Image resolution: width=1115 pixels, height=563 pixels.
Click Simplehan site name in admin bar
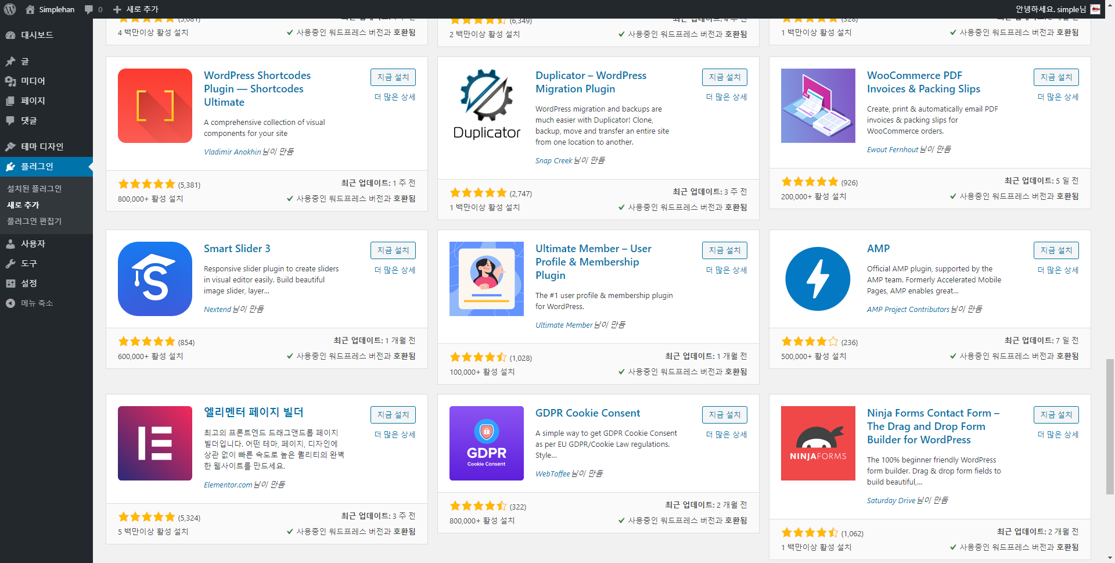pos(56,9)
